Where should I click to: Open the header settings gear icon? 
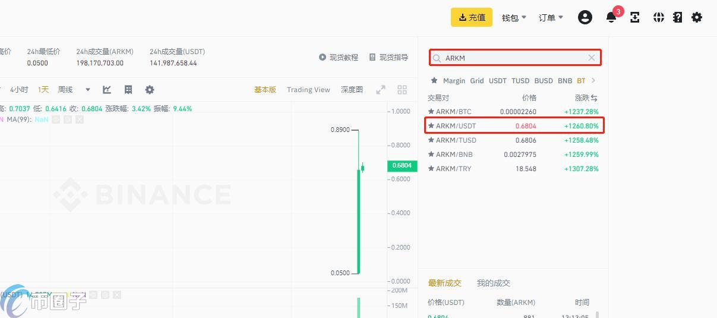click(x=697, y=17)
